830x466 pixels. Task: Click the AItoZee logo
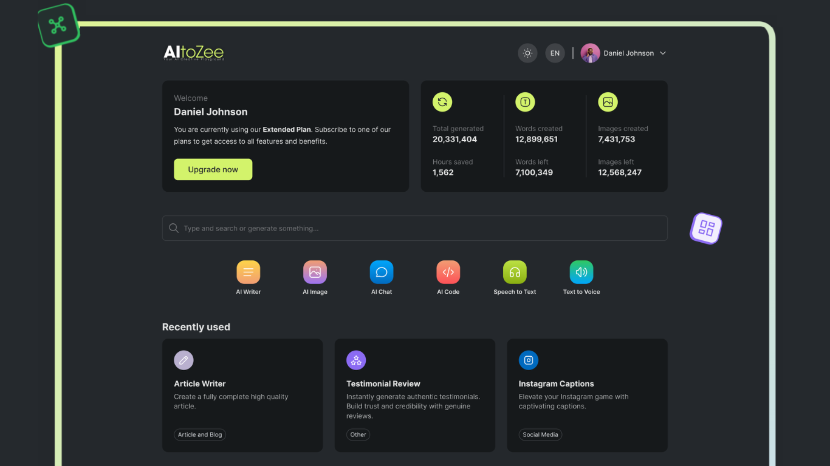point(193,53)
